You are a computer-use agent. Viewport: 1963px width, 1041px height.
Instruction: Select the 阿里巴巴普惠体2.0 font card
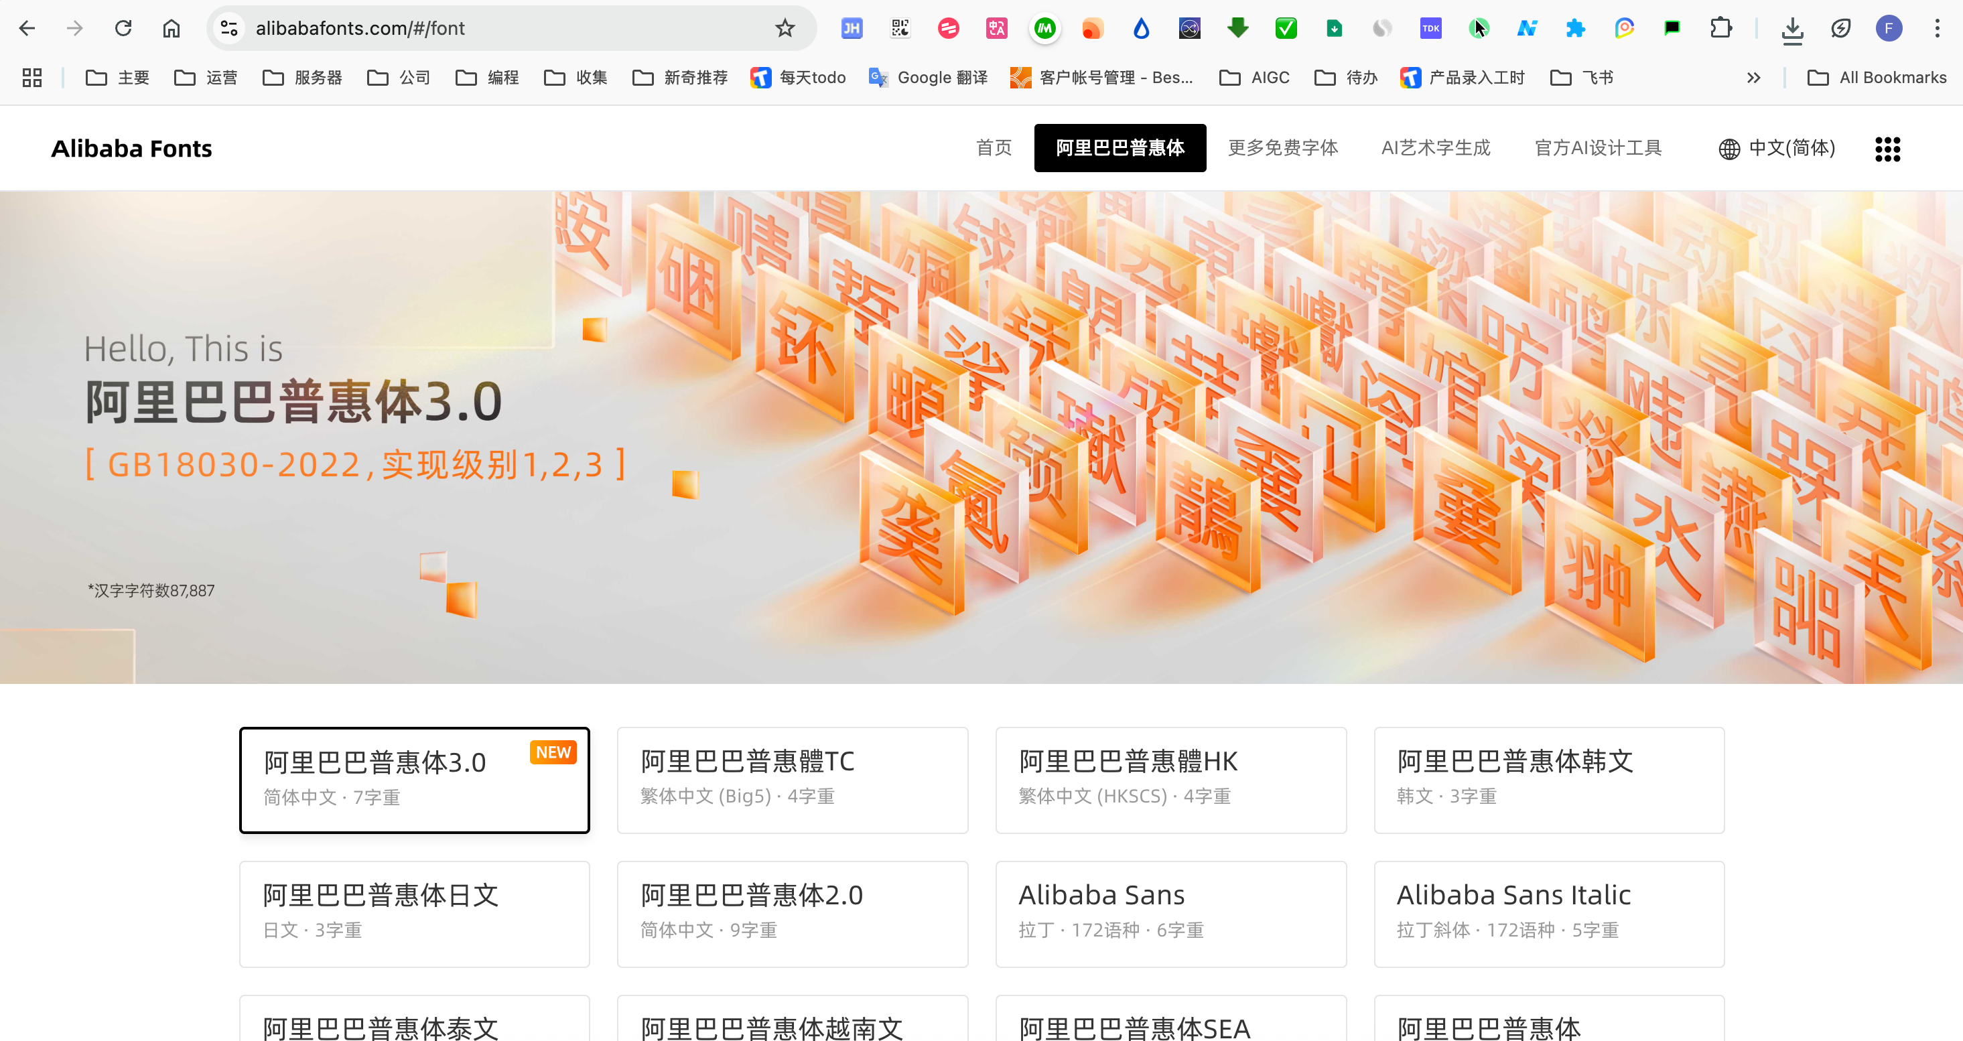click(x=792, y=913)
